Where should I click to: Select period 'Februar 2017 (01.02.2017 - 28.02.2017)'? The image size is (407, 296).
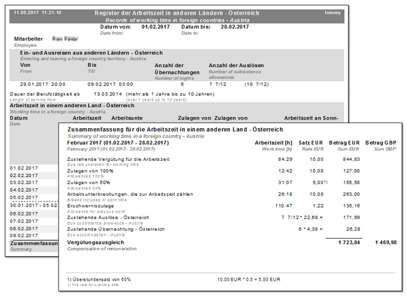[x=118, y=143]
